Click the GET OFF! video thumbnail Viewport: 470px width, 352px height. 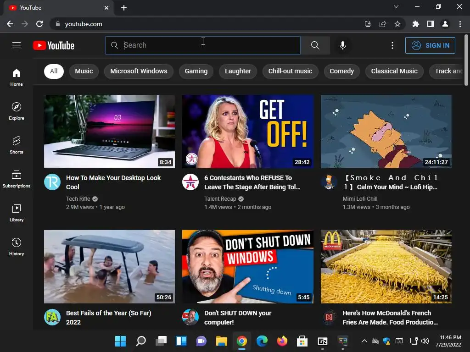point(248,132)
